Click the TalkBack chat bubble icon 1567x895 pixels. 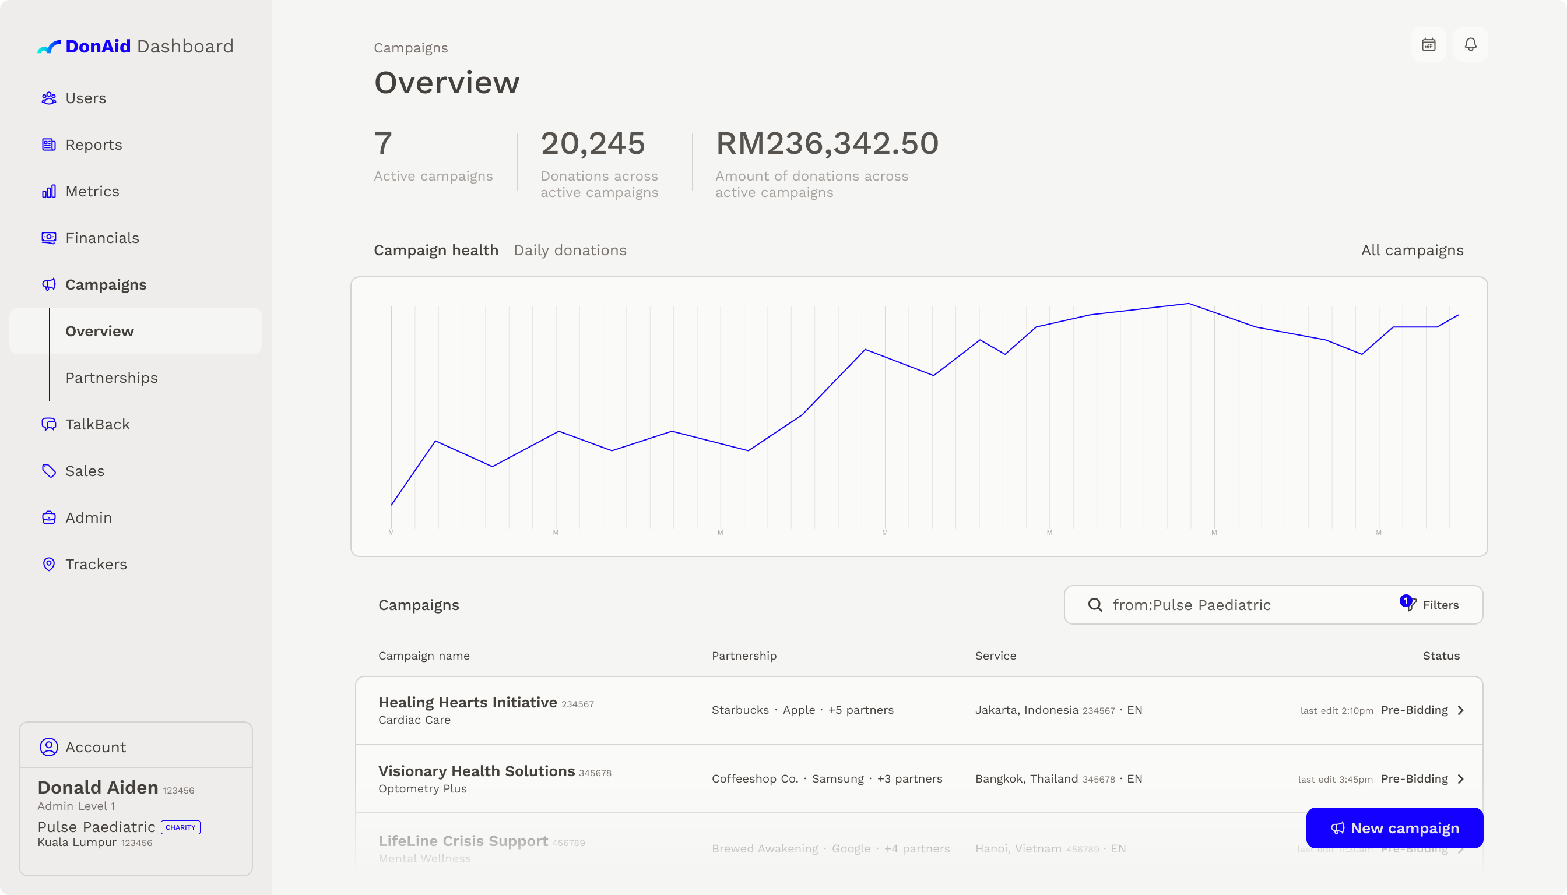48,425
